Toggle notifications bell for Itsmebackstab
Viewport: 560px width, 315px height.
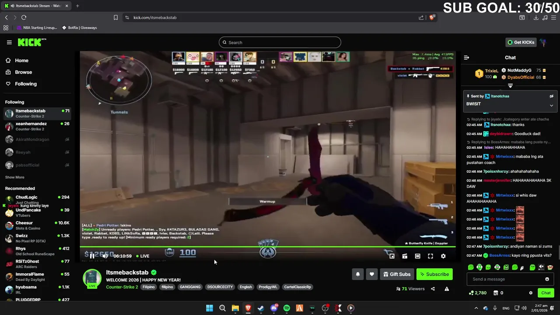(x=357, y=274)
